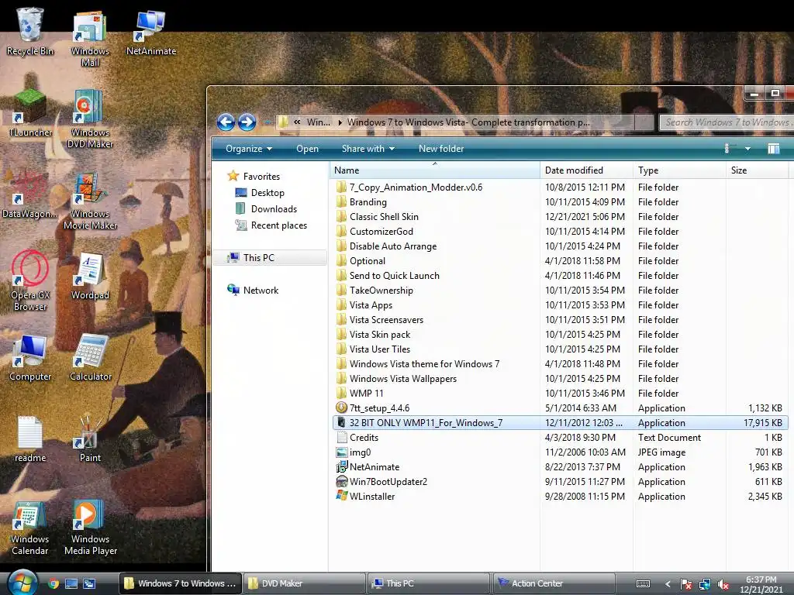Open the NetAnimate desktop shortcut
Screen dimensions: 794x595
(x=151, y=33)
